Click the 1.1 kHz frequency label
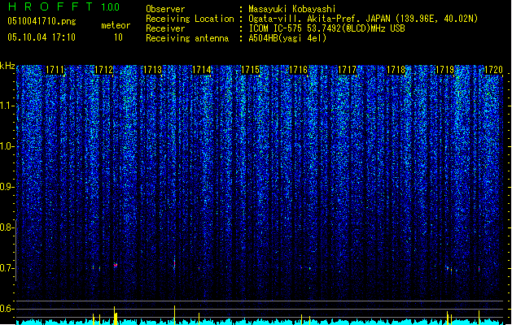 (x=7, y=106)
